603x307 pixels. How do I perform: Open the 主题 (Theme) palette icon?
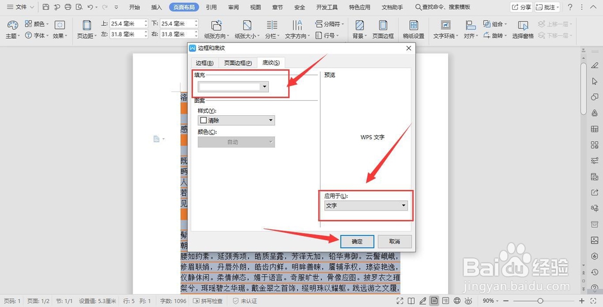(12, 25)
